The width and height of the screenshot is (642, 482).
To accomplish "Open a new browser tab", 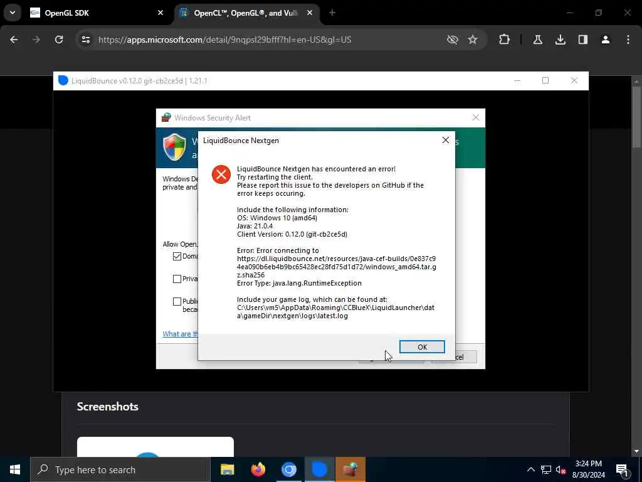I will click(332, 13).
